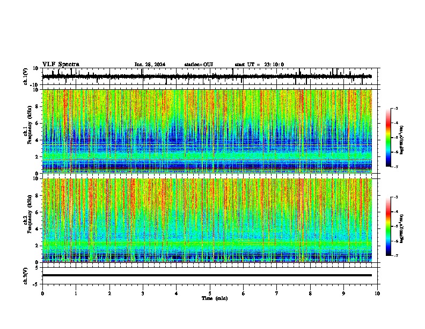This screenshot has height=329, width=425.
Task: Select the "Time (min)" axis label
Action: click(215, 298)
